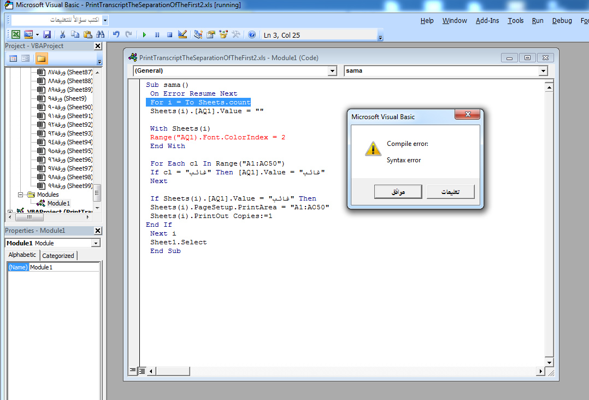Select Procedure View icon at code window bottom
Viewport: 589px width, 400px height.
(133, 370)
